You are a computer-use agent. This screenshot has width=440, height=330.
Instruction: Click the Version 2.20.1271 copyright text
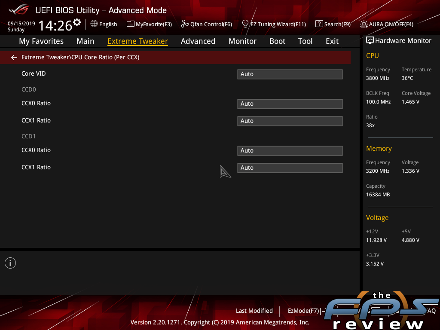(x=220, y=322)
